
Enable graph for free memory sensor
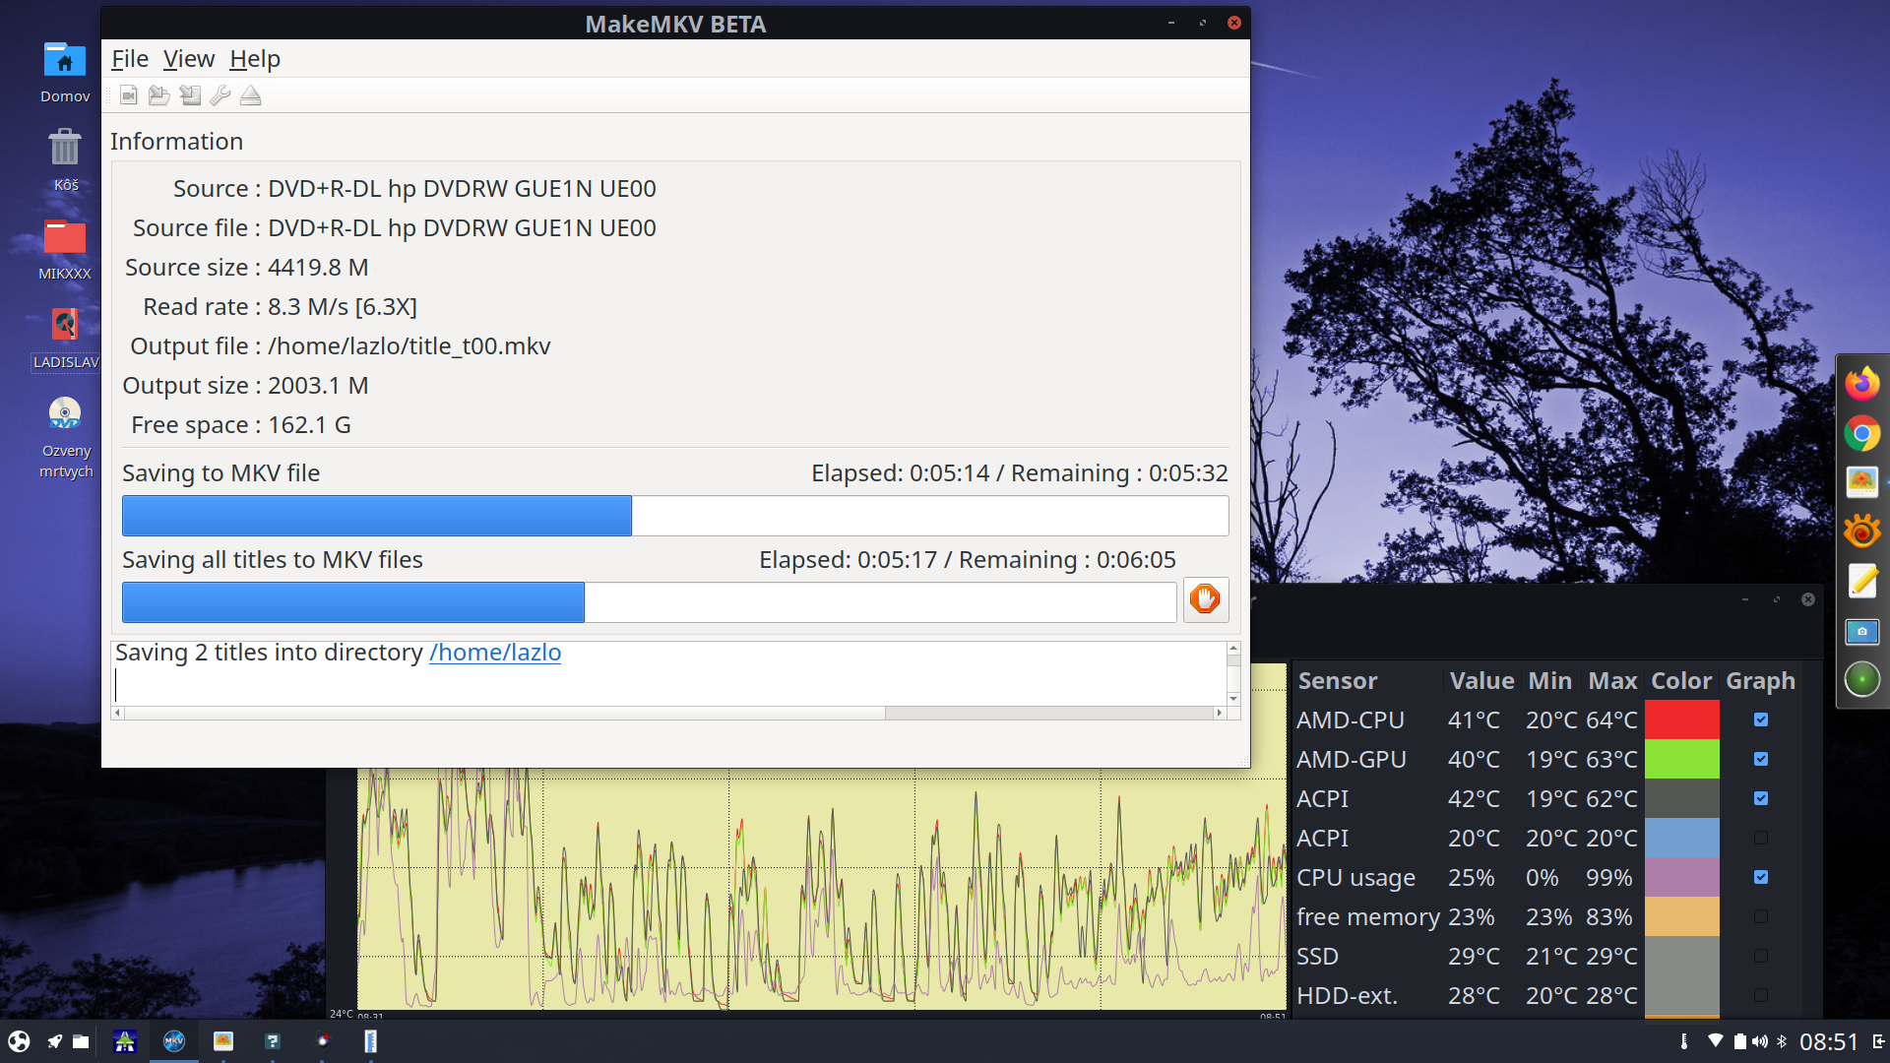1761,916
